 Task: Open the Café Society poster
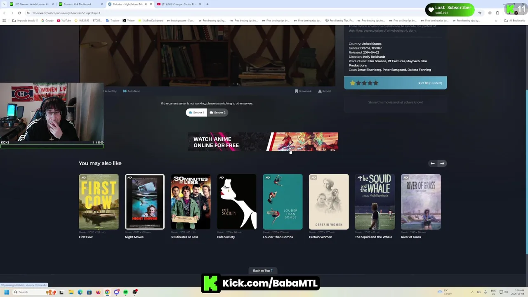click(237, 202)
